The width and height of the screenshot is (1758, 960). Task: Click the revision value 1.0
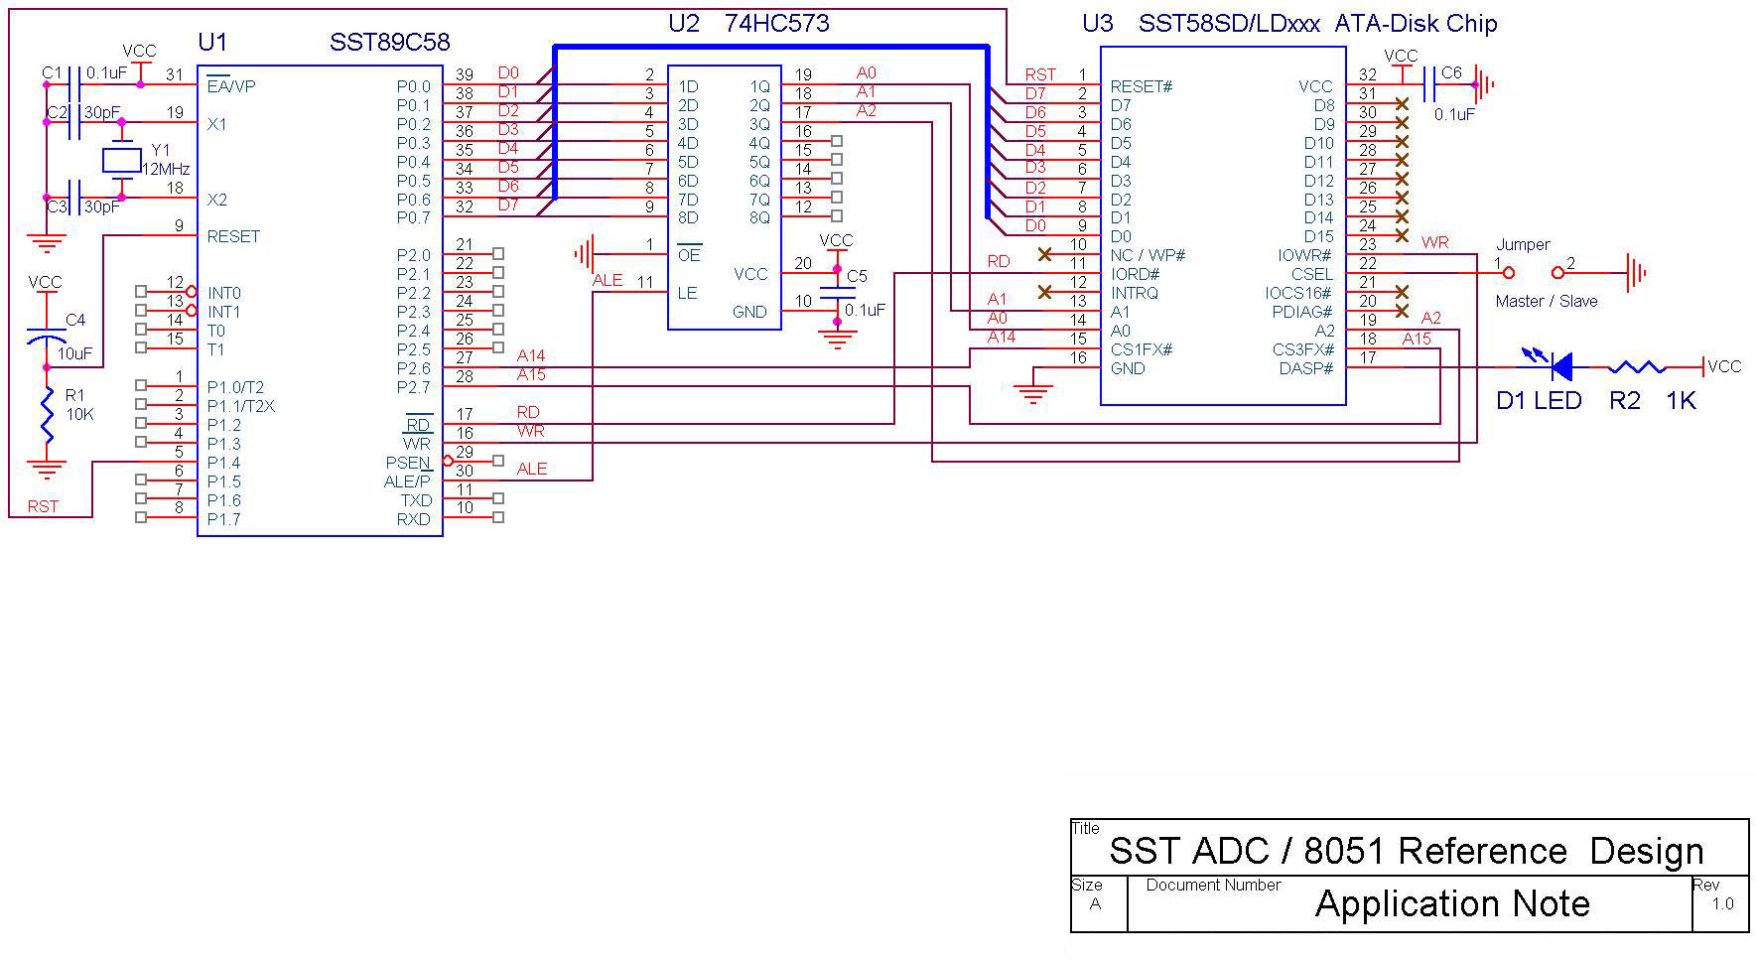(1722, 903)
